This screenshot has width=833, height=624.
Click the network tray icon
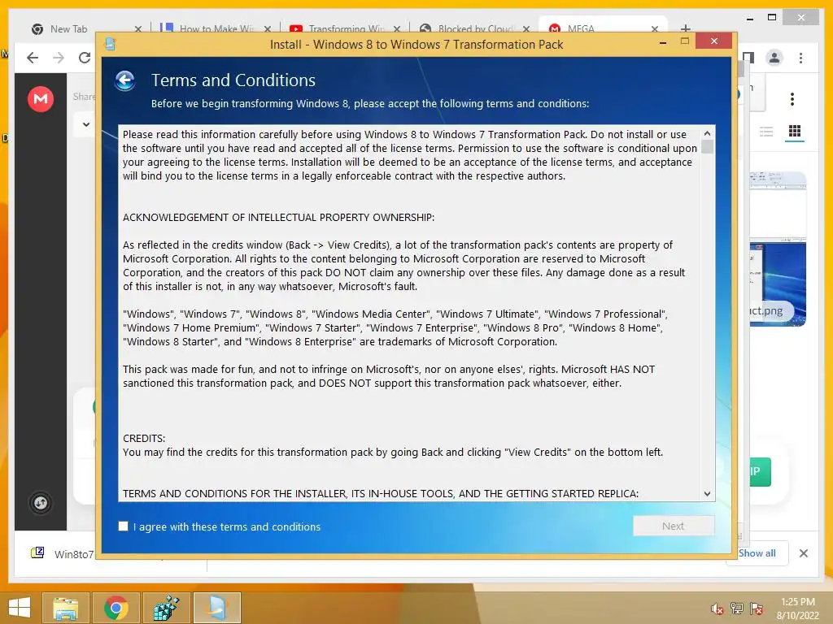[737, 609]
